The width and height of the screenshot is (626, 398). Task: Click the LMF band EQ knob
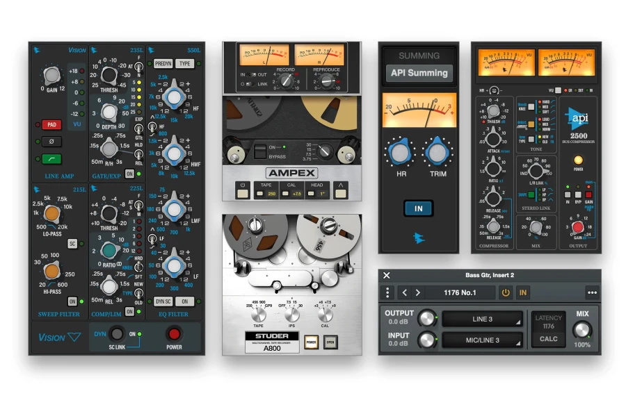tap(174, 209)
